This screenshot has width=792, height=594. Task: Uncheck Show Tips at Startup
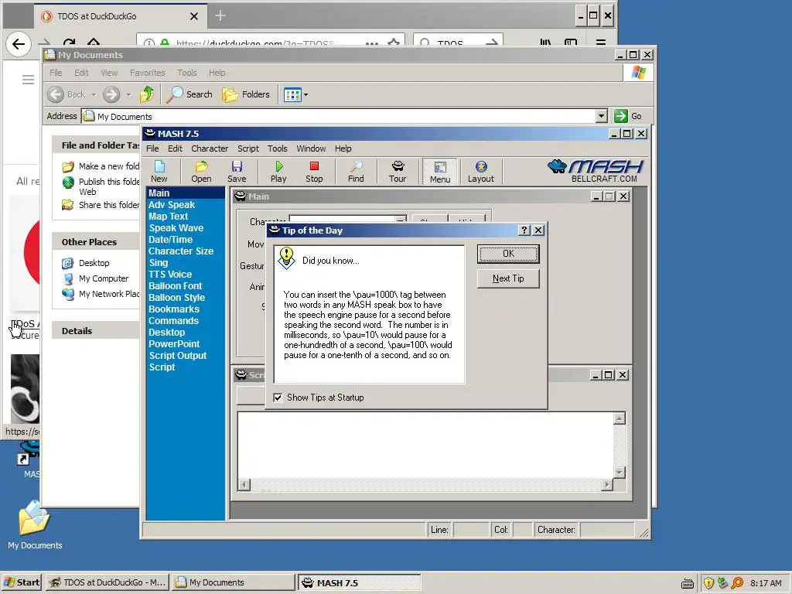pyautogui.click(x=278, y=398)
